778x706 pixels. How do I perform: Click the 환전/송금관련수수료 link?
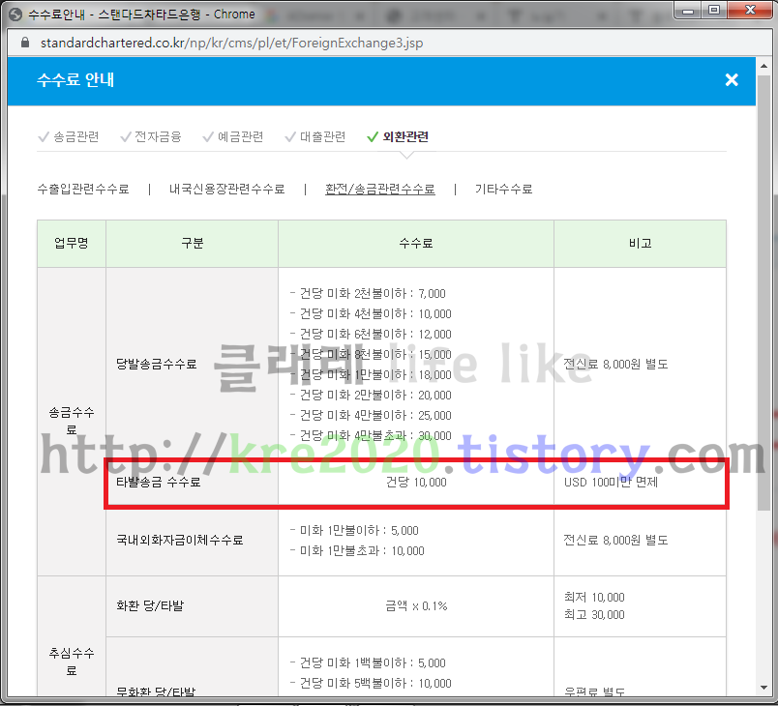[x=380, y=189]
